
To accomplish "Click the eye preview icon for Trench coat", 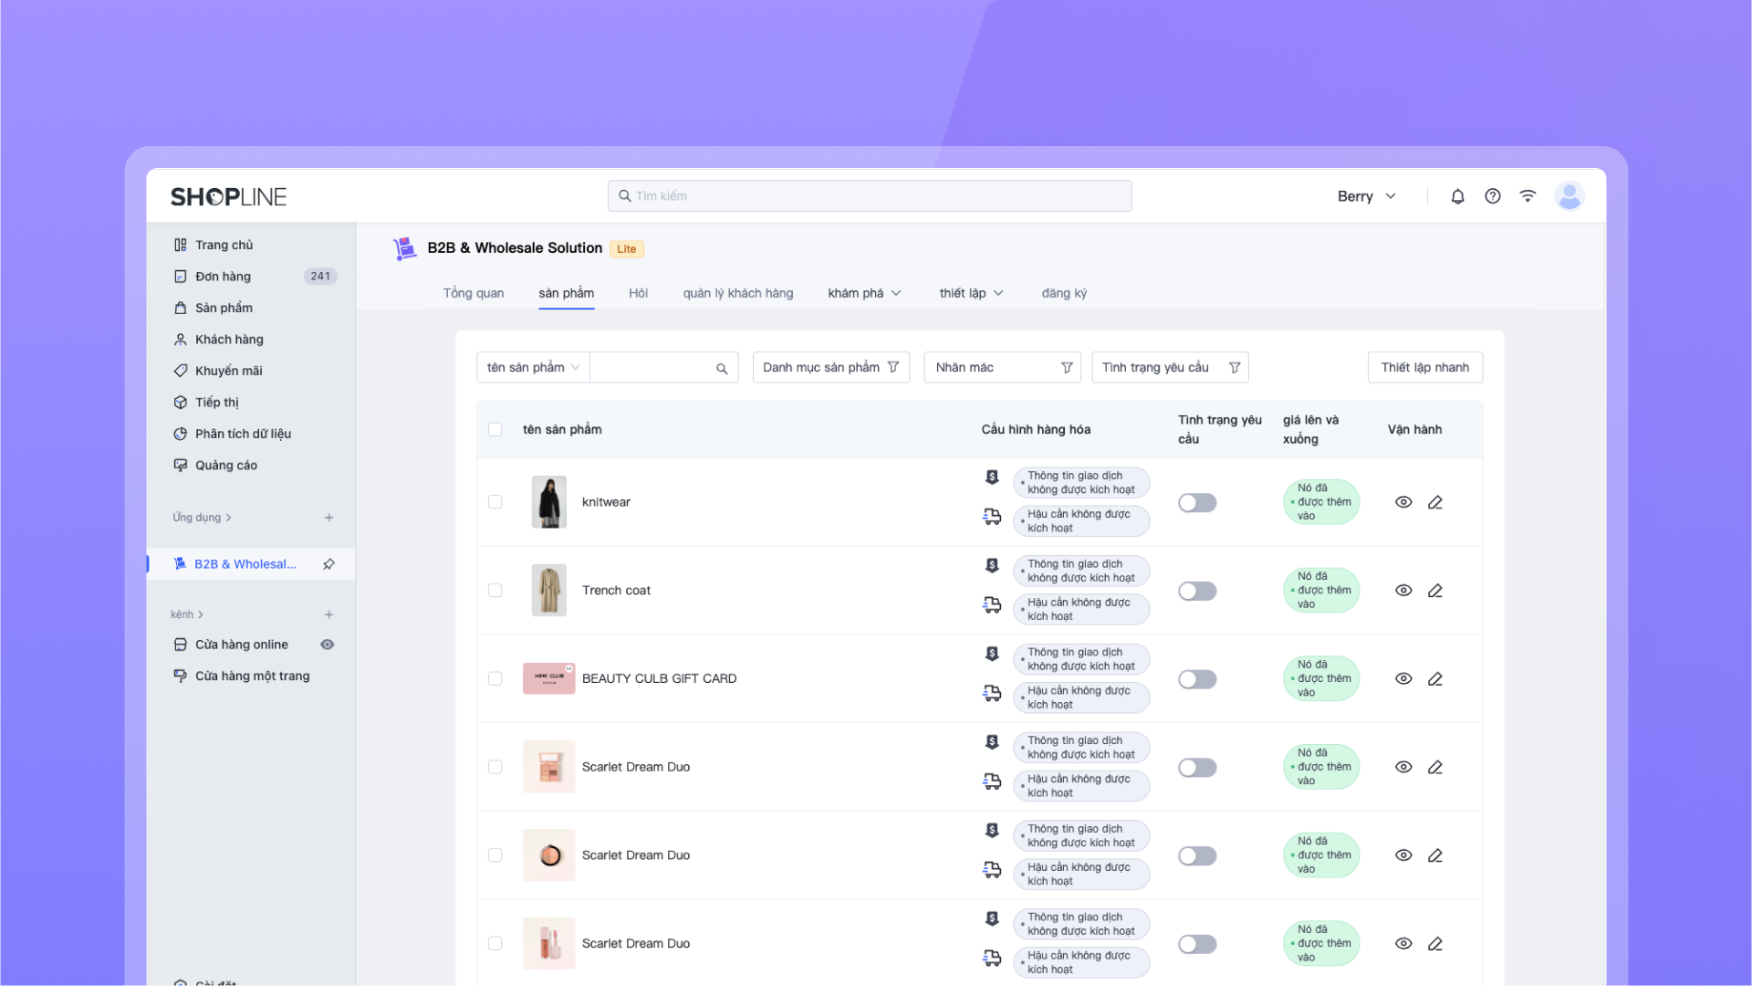I will (x=1403, y=591).
